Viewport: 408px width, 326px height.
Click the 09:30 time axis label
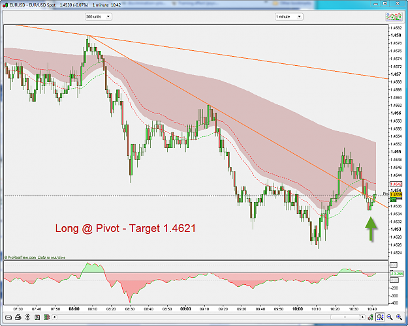tap(242, 309)
